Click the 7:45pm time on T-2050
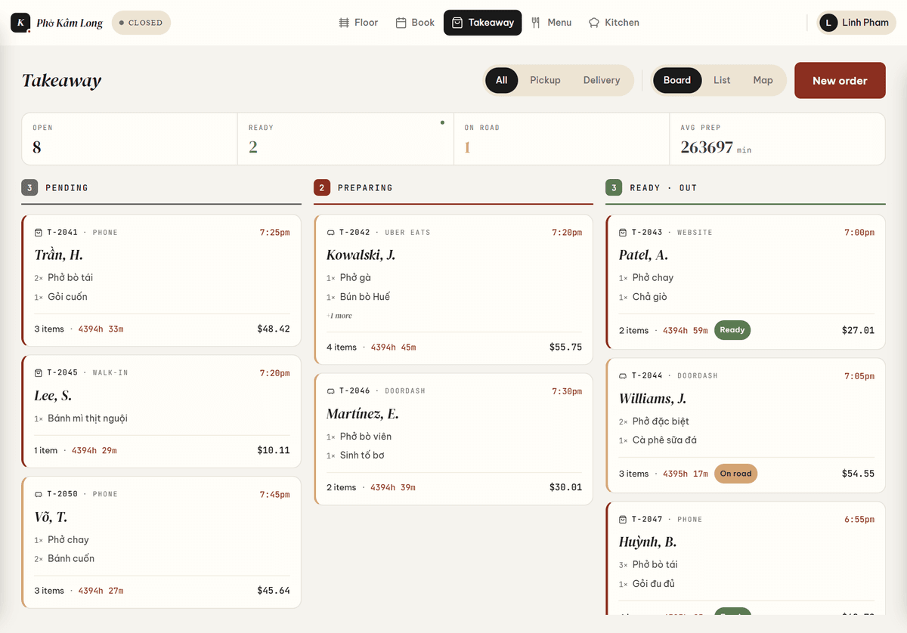907x633 pixels. tap(274, 495)
